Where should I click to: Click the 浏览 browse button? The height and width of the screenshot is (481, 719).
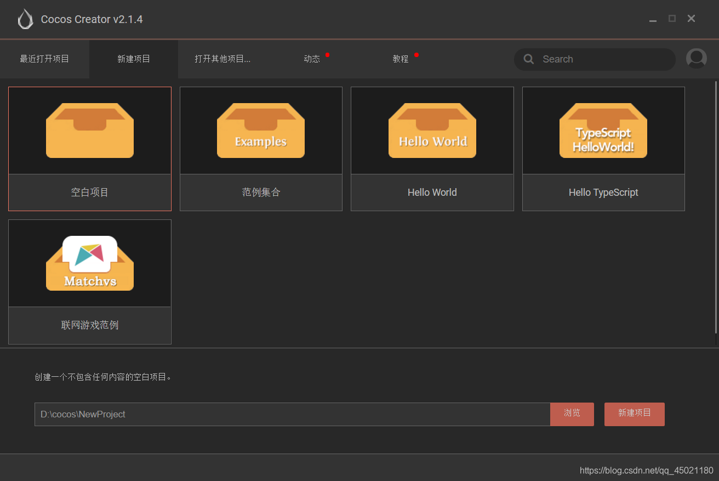point(572,414)
